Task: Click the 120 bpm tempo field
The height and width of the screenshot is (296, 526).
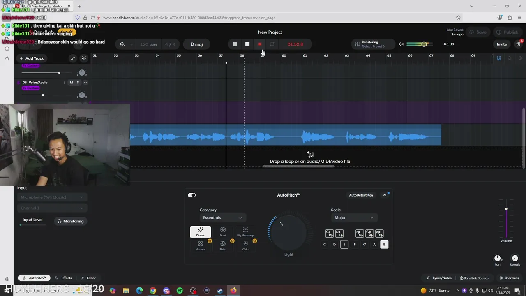Action: pyautogui.click(x=148, y=44)
